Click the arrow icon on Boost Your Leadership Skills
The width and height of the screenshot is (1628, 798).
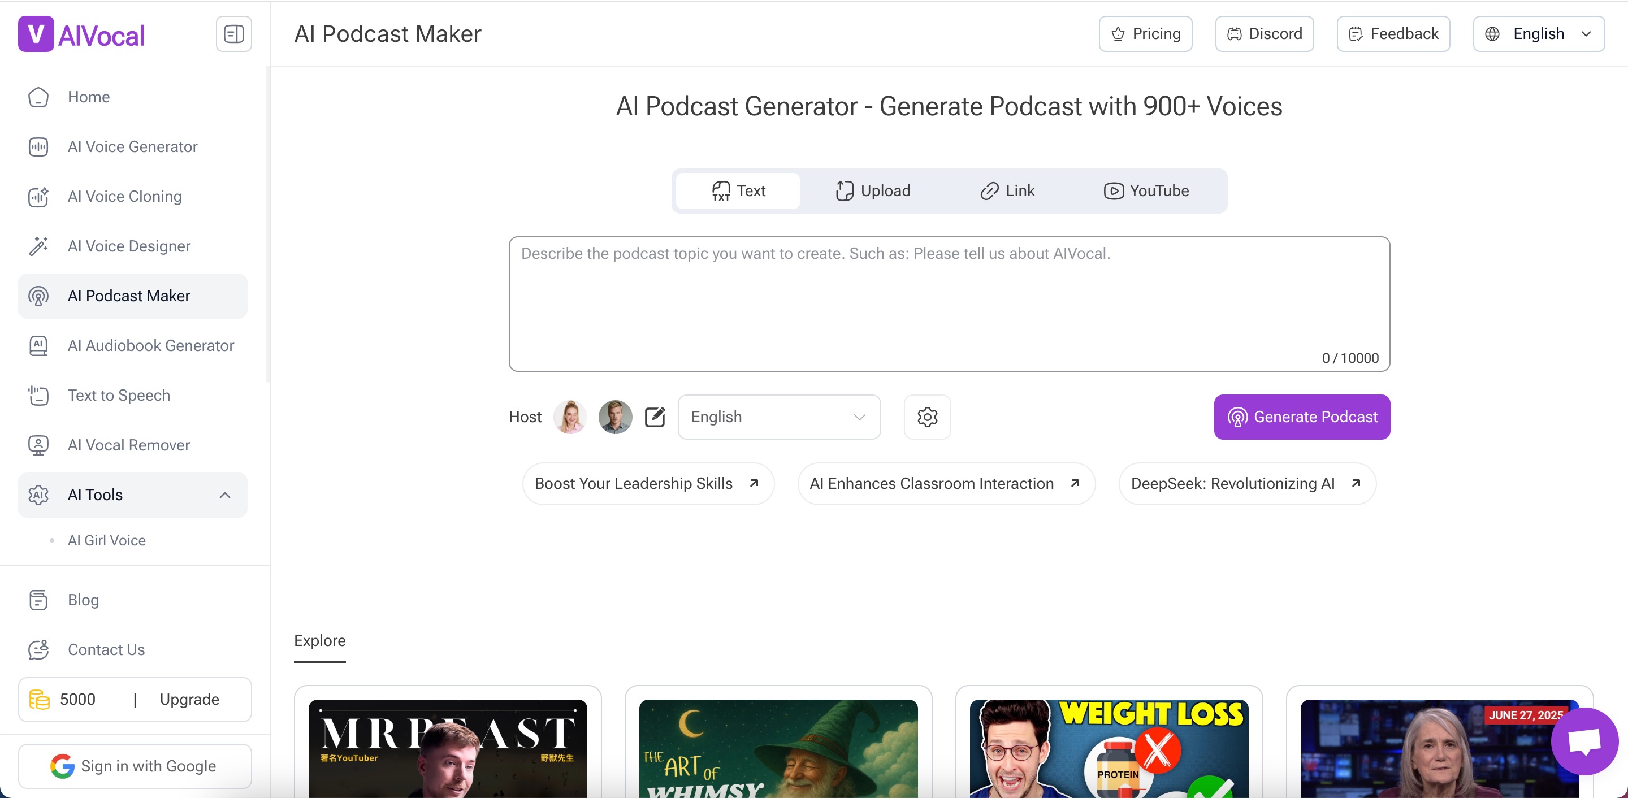(x=754, y=483)
